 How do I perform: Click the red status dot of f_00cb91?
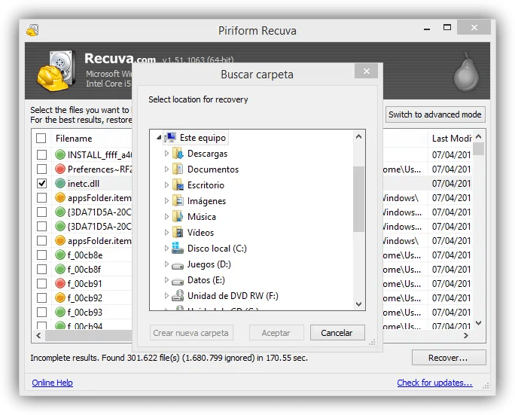click(x=59, y=283)
